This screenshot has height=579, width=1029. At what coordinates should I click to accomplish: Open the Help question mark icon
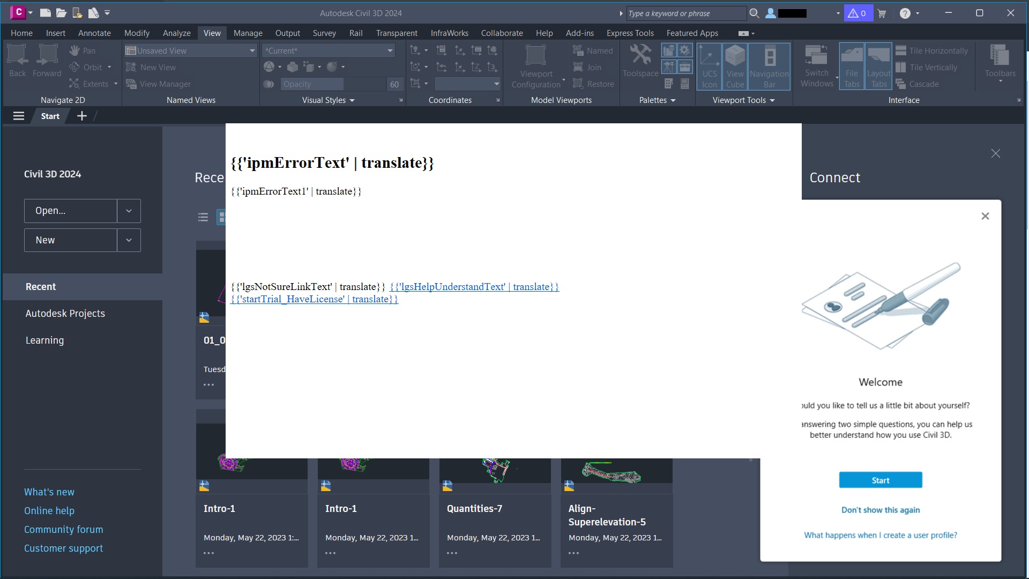pyautogui.click(x=905, y=13)
